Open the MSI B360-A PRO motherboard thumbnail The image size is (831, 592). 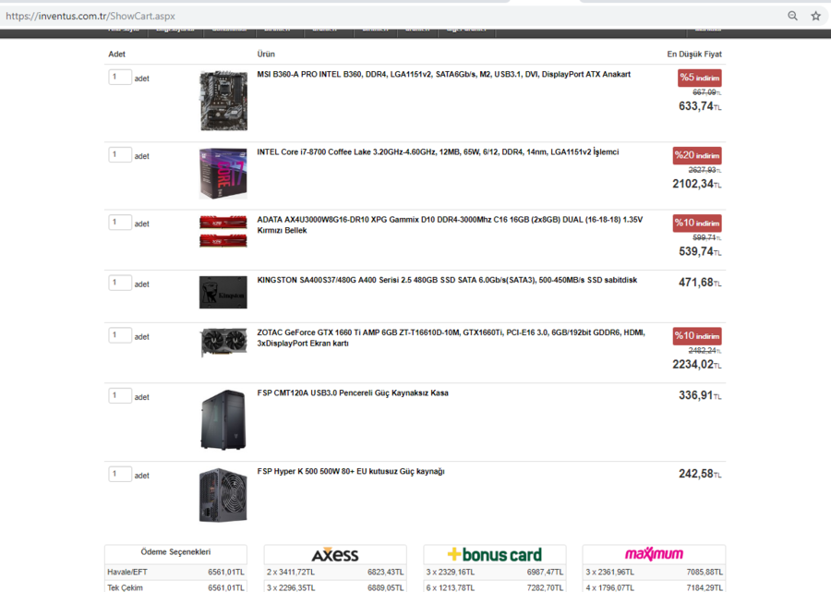(223, 101)
